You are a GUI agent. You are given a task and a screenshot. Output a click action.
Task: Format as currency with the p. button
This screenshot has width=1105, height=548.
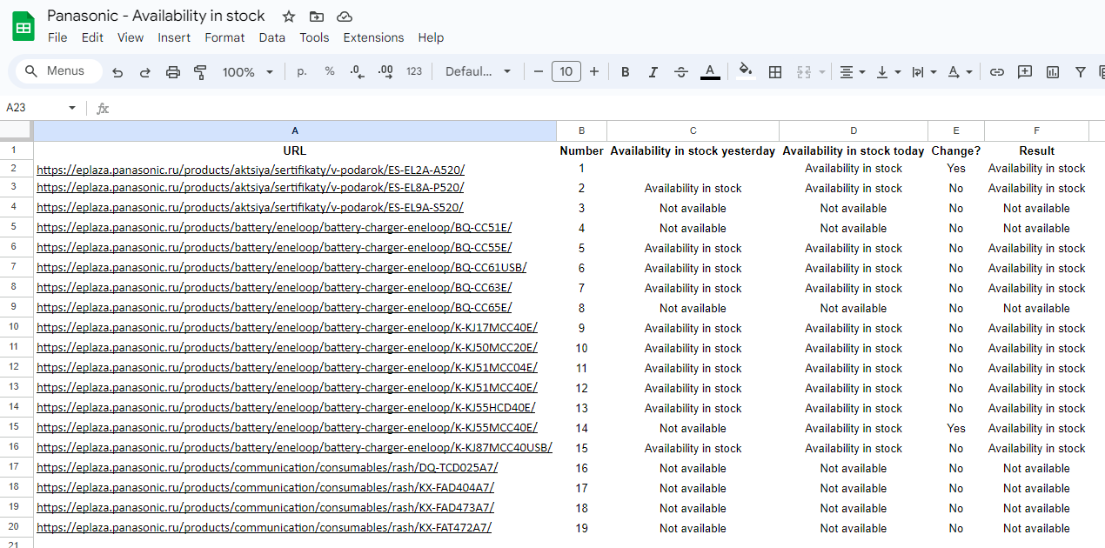[302, 71]
